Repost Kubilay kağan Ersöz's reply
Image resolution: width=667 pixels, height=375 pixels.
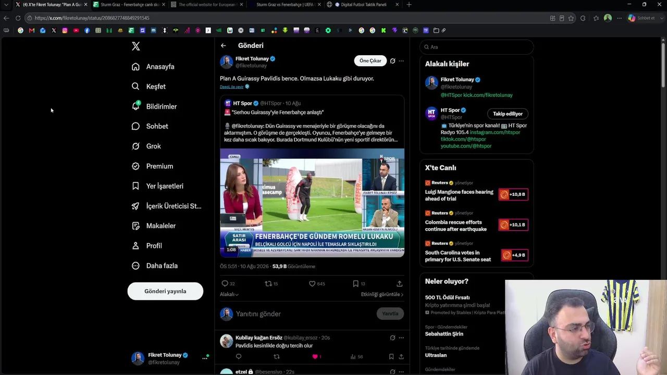point(277,357)
